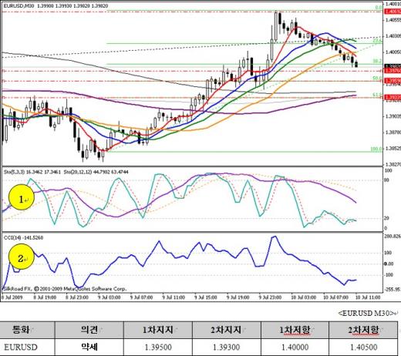Click the yellow circle marker numbered 2
This screenshot has height=356, width=401.
click(x=22, y=257)
